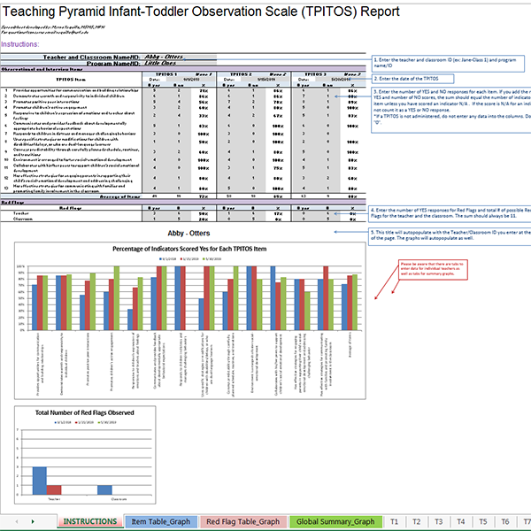This screenshot has height=531, width=531.
Task: Select instruction box 3 about YES and NO responses
Action: click(451, 110)
